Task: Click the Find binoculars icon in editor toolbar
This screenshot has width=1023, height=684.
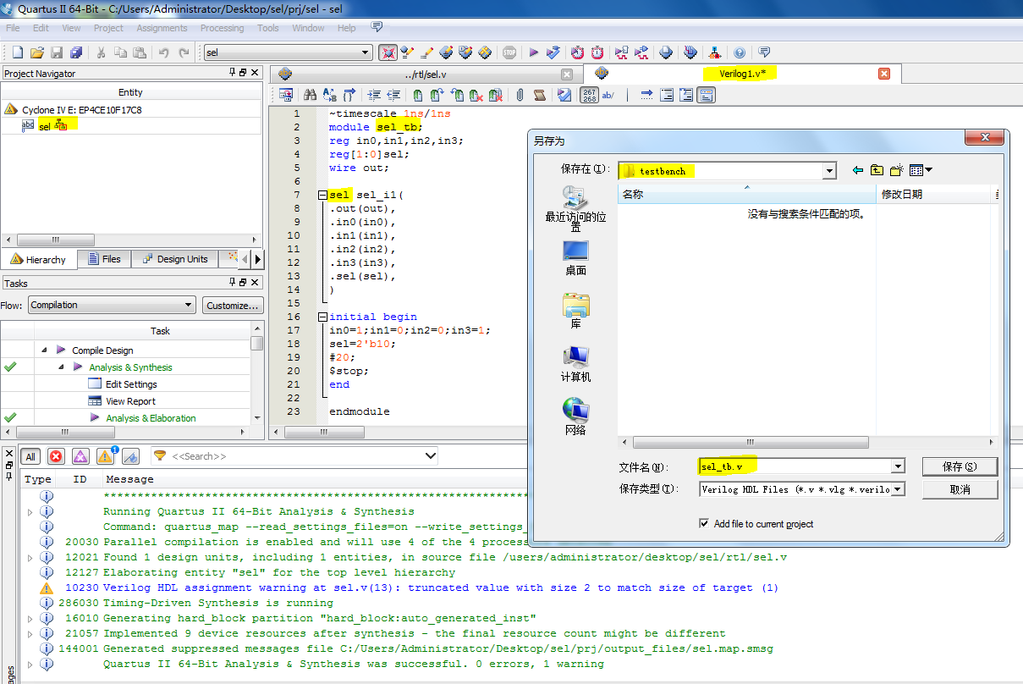Action: [x=310, y=96]
